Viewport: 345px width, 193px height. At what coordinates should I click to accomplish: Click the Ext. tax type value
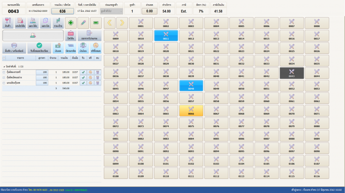184,11
